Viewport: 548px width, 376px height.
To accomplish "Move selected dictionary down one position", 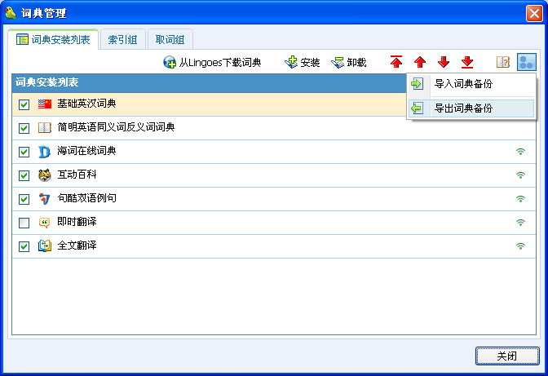I will [x=444, y=62].
